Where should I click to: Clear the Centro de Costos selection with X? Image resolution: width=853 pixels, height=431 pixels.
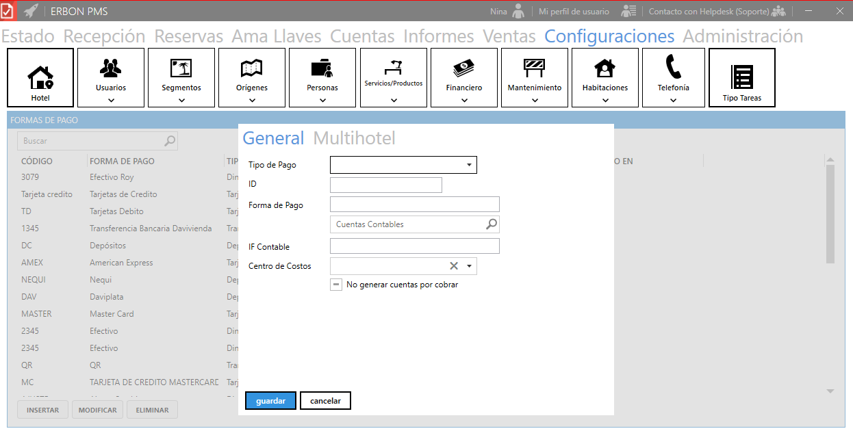453,266
